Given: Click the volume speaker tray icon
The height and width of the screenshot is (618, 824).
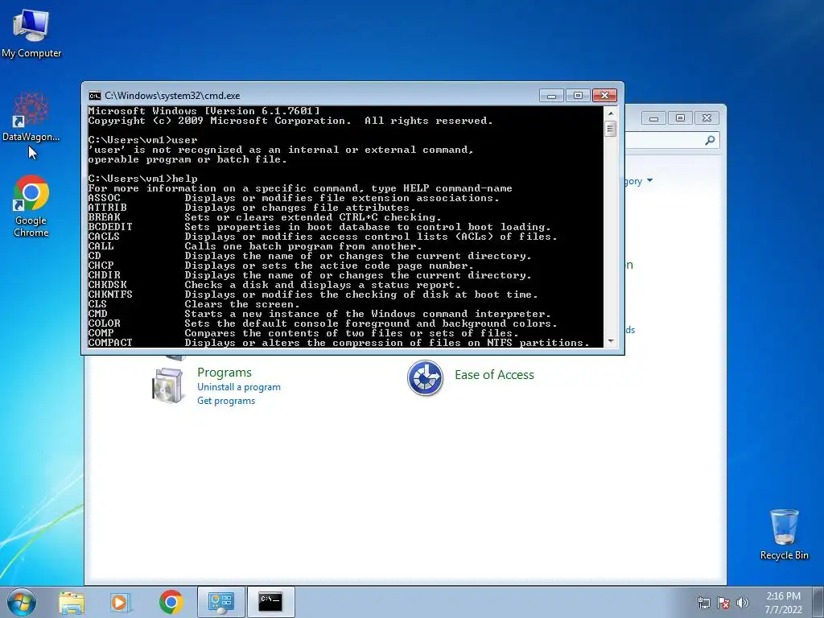Looking at the screenshot, I should (x=742, y=603).
